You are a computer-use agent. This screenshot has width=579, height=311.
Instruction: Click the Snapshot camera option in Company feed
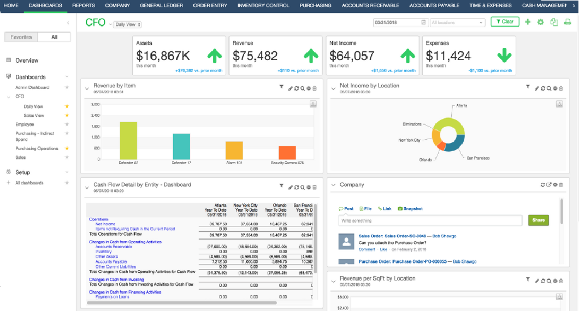click(410, 209)
